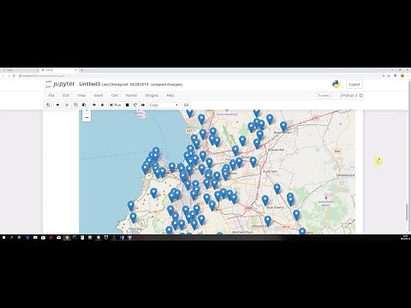The width and height of the screenshot is (411, 308).
Task: Open the command palette keyboard icon
Action: coord(187,105)
